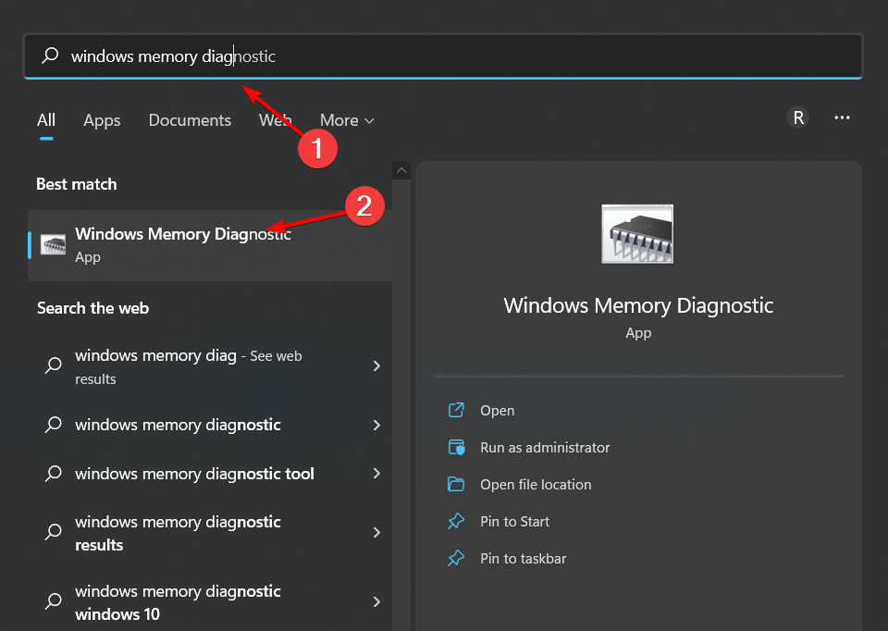The height and width of the screenshot is (631, 888).
Task: Click the Pin to Start pin icon
Action: click(x=456, y=521)
